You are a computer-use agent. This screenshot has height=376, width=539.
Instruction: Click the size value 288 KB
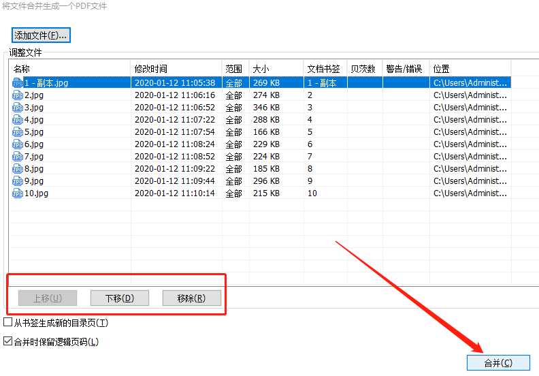(266, 120)
